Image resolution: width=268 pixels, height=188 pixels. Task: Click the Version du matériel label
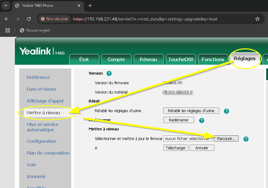tap(111, 92)
